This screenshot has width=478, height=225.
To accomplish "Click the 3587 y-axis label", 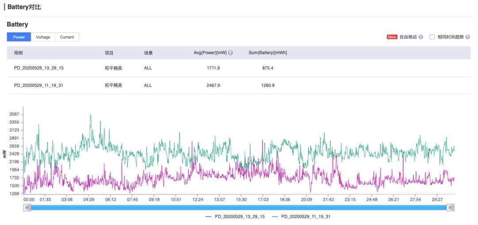I will tap(14, 114).
